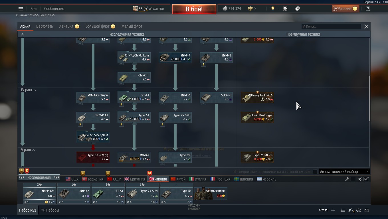Click the search field in research tree

[331, 27]
